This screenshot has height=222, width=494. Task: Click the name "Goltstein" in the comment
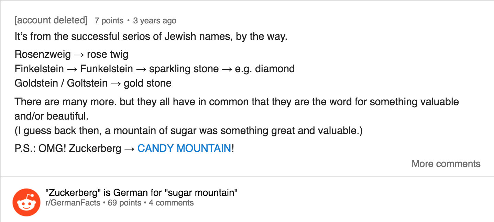pos(87,83)
